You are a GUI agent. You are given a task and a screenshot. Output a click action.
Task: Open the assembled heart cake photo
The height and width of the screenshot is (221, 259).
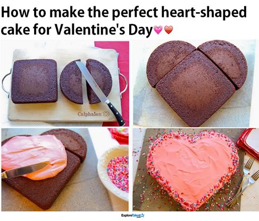pos(195,83)
